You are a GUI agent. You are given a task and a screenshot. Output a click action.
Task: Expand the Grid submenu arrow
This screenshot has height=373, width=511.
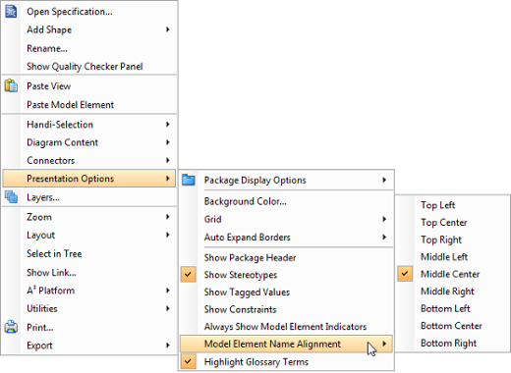pyautogui.click(x=384, y=219)
